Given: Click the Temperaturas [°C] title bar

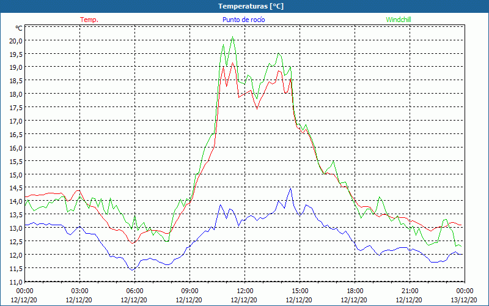Looking at the screenshot, I should point(244,6).
